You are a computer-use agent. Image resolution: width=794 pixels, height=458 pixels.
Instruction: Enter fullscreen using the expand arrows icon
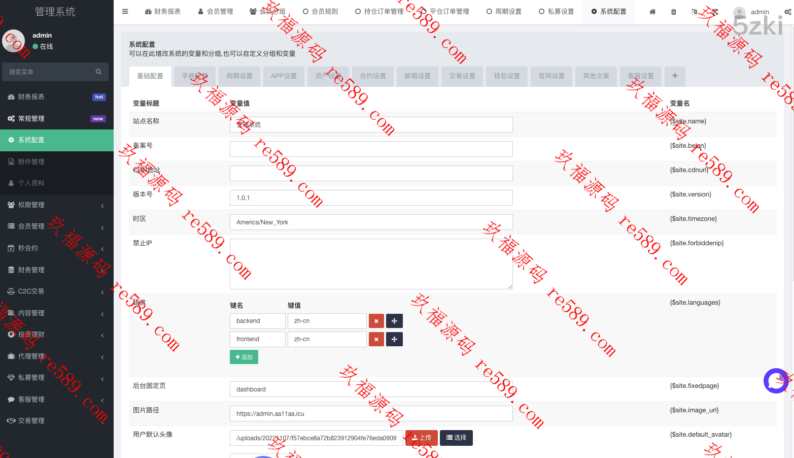pyautogui.click(x=715, y=12)
